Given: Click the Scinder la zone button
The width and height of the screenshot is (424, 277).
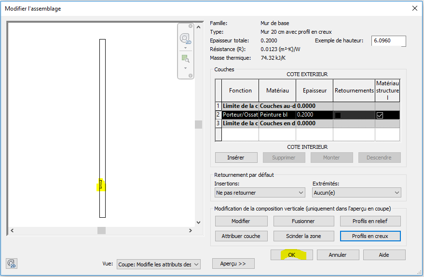Looking at the screenshot, I should pyautogui.click(x=303, y=236).
